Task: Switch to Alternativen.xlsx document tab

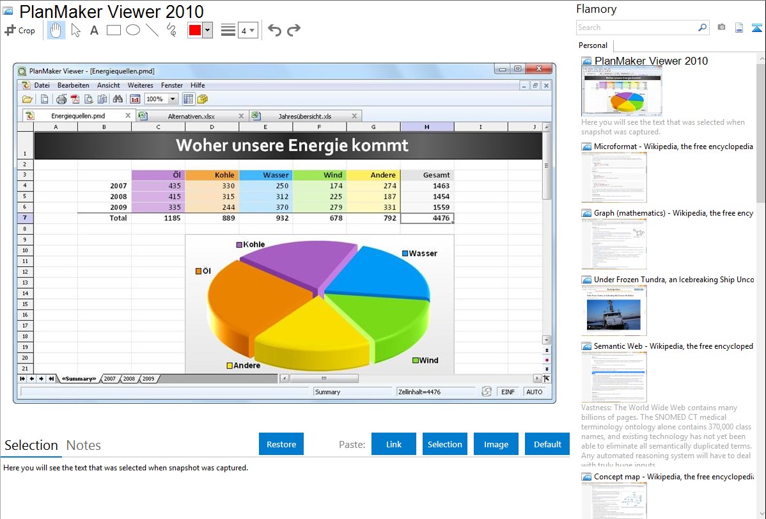Action: (191, 116)
